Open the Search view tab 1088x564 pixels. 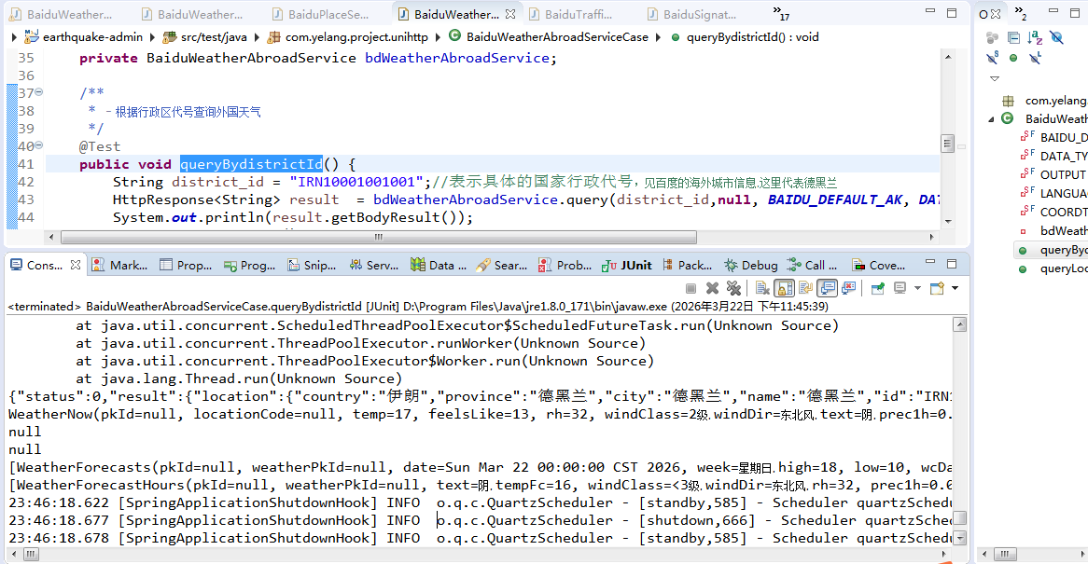[502, 265]
